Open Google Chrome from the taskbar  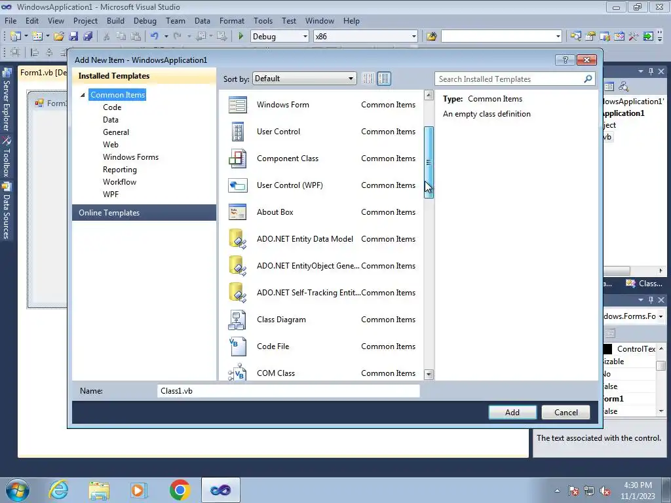click(180, 490)
